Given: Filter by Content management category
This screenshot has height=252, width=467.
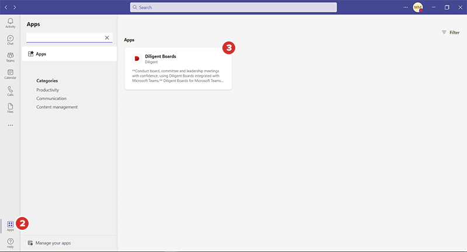Looking at the screenshot, I should click(57, 107).
